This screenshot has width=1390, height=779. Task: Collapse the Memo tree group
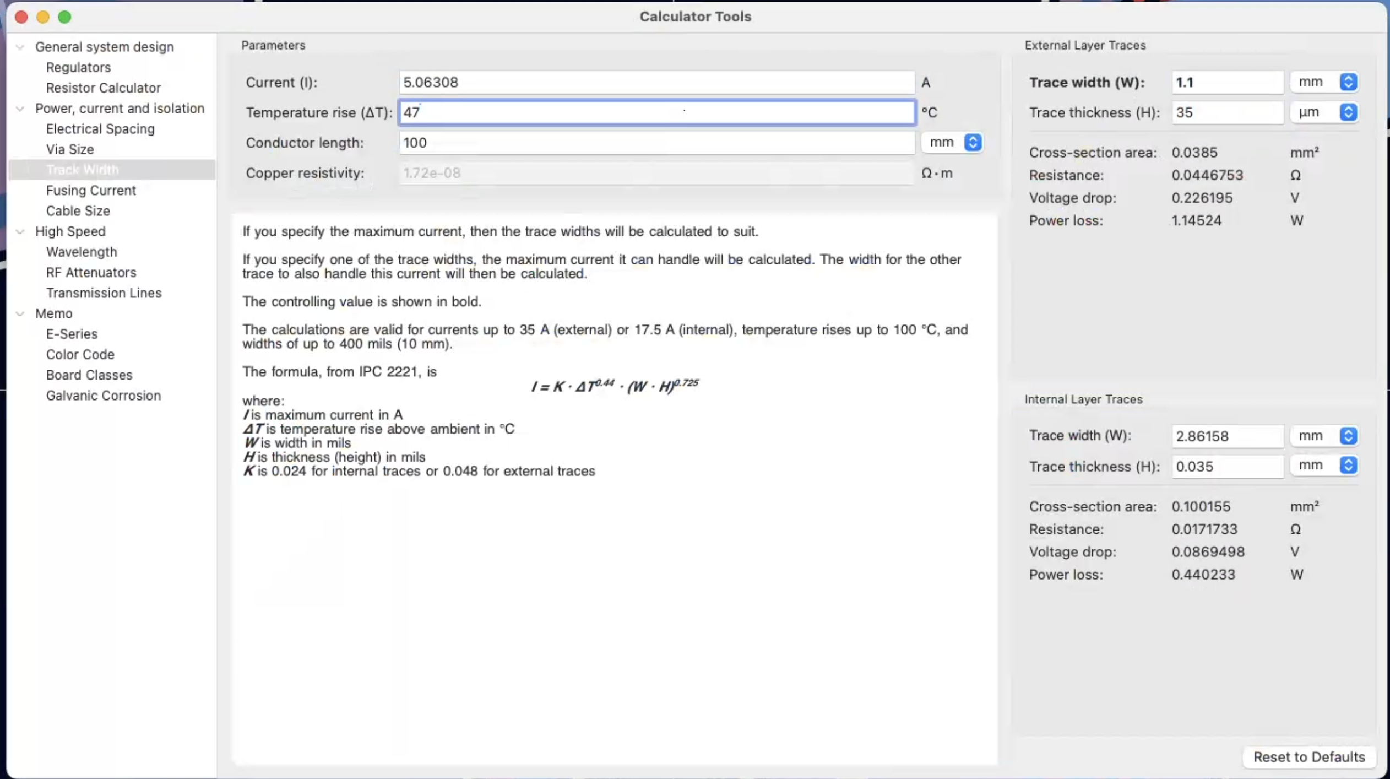tap(20, 314)
